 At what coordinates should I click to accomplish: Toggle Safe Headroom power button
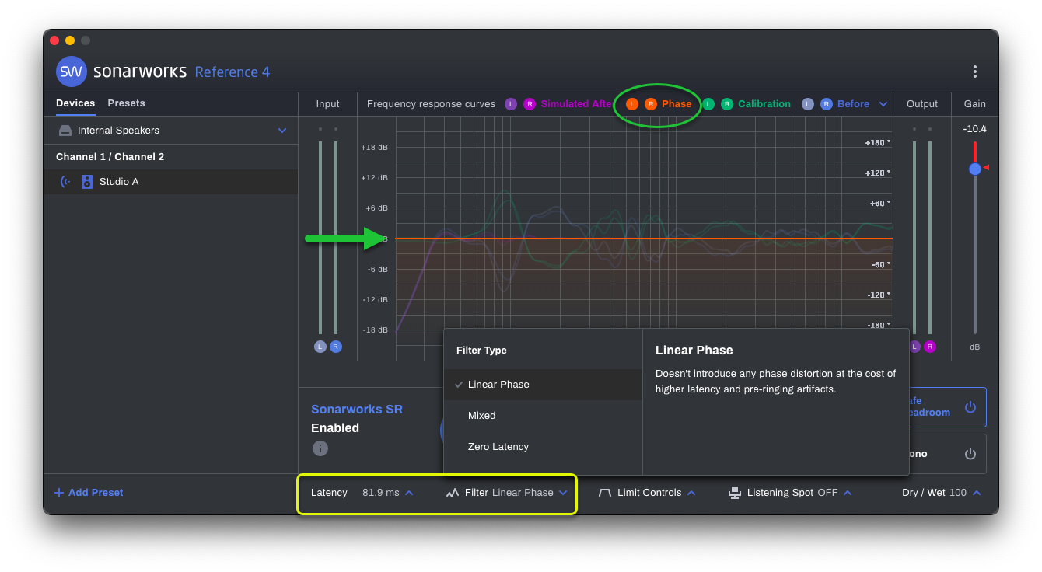click(970, 407)
